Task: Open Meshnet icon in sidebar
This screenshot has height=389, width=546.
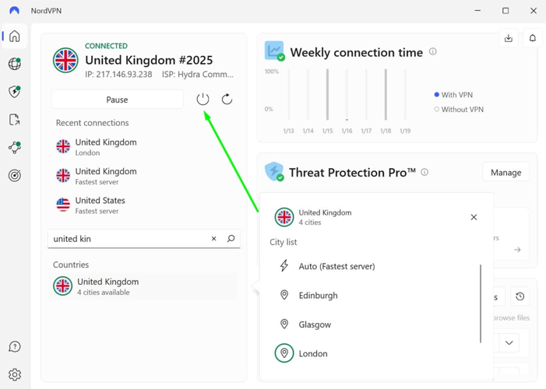Action: [15, 148]
